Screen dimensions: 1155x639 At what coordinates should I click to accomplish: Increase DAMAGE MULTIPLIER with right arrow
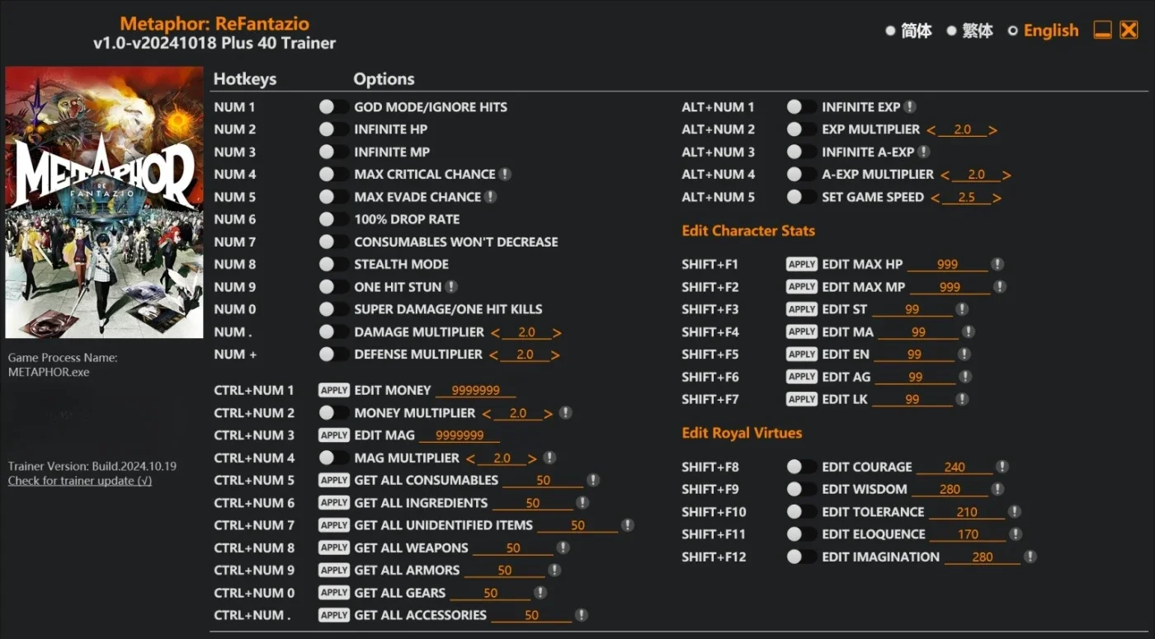click(x=558, y=332)
